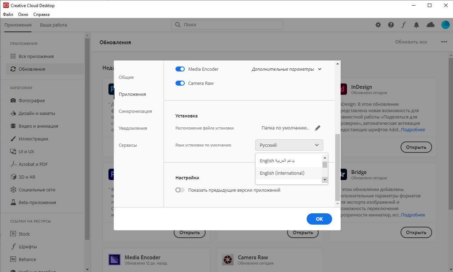Click the Media Encoder app icon

click(115, 260)
